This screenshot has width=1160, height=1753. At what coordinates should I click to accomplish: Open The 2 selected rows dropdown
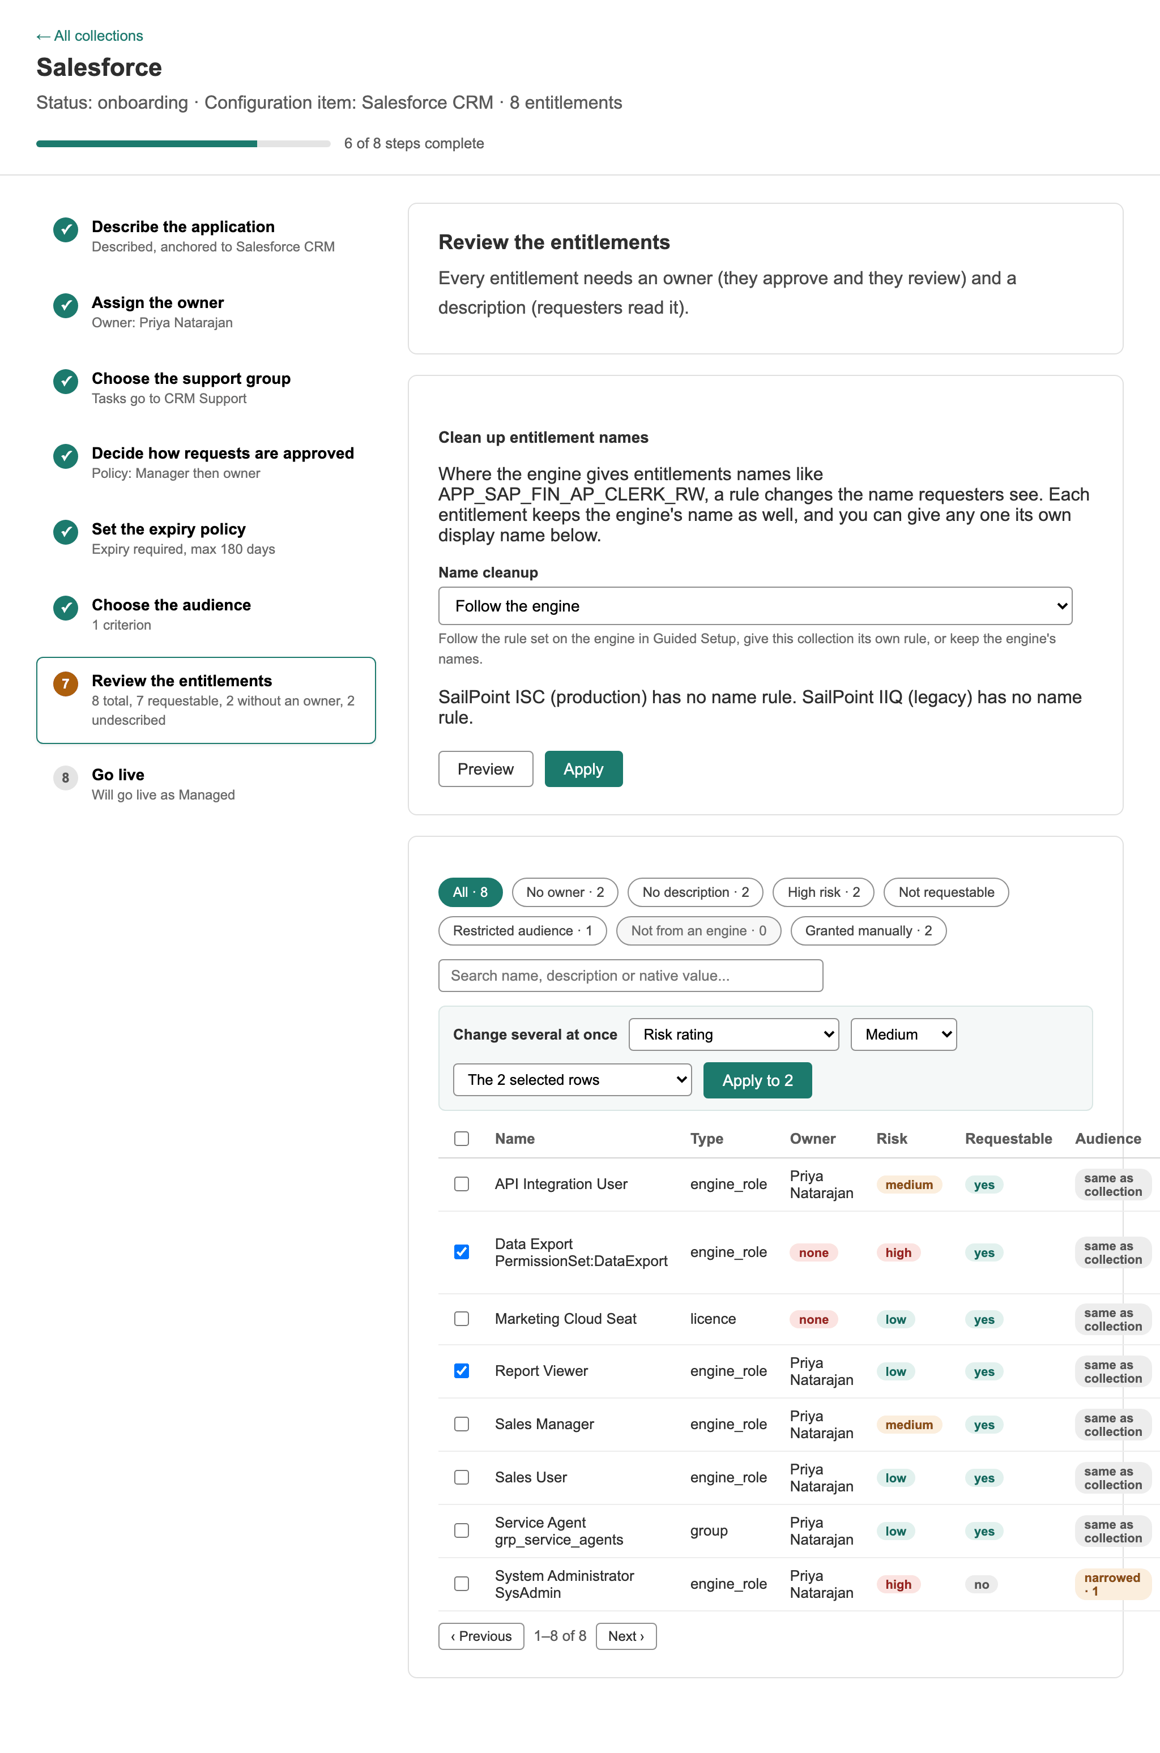pos(573,1079)
